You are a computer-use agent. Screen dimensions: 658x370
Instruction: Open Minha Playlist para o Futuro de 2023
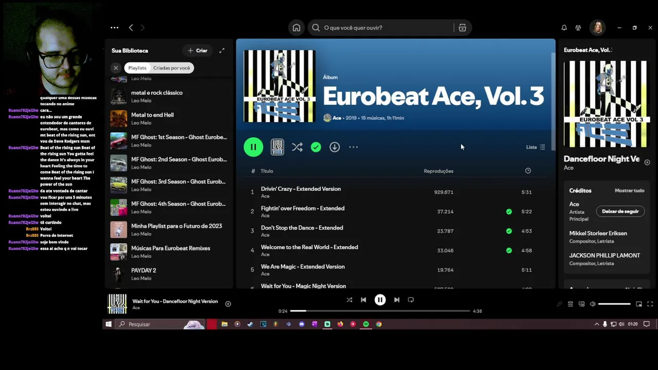click(170, 230)
